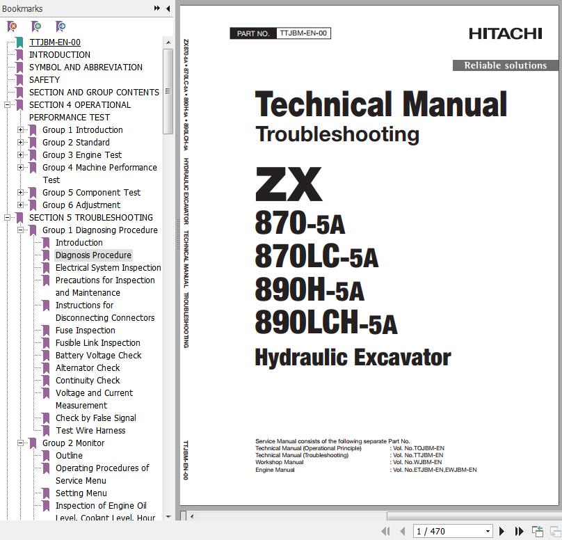
Task: Select Group 1 Diagnosing Procedure bookmark
Action: coord(100,230)
